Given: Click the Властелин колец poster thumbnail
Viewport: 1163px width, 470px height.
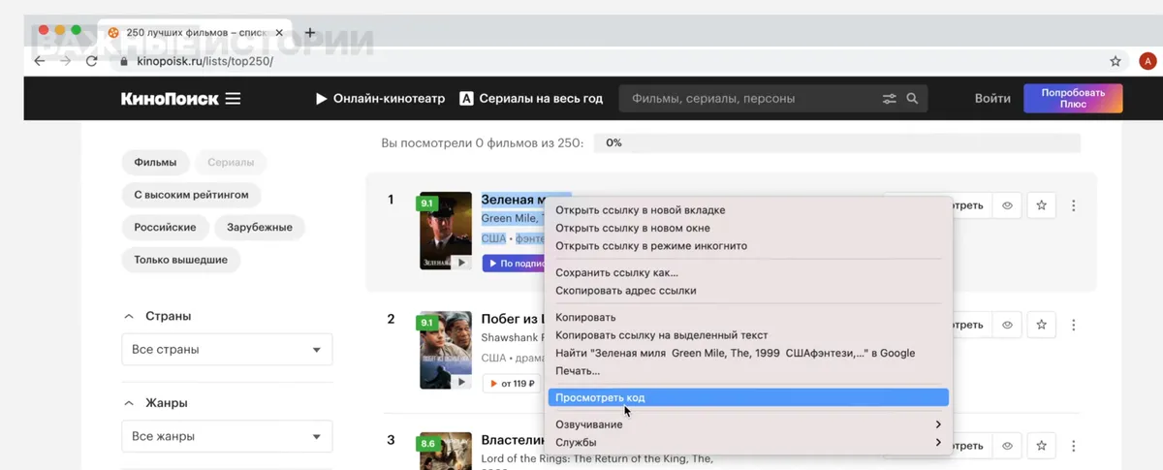Looking at the screenshot, I should [445, 451].
